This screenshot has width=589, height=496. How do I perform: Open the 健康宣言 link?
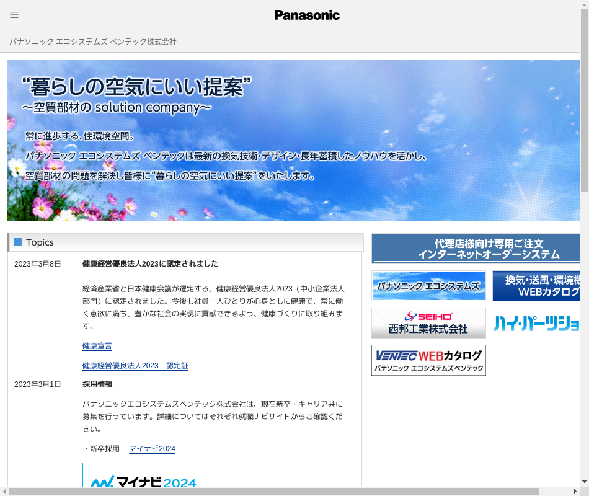click(97, 346)
